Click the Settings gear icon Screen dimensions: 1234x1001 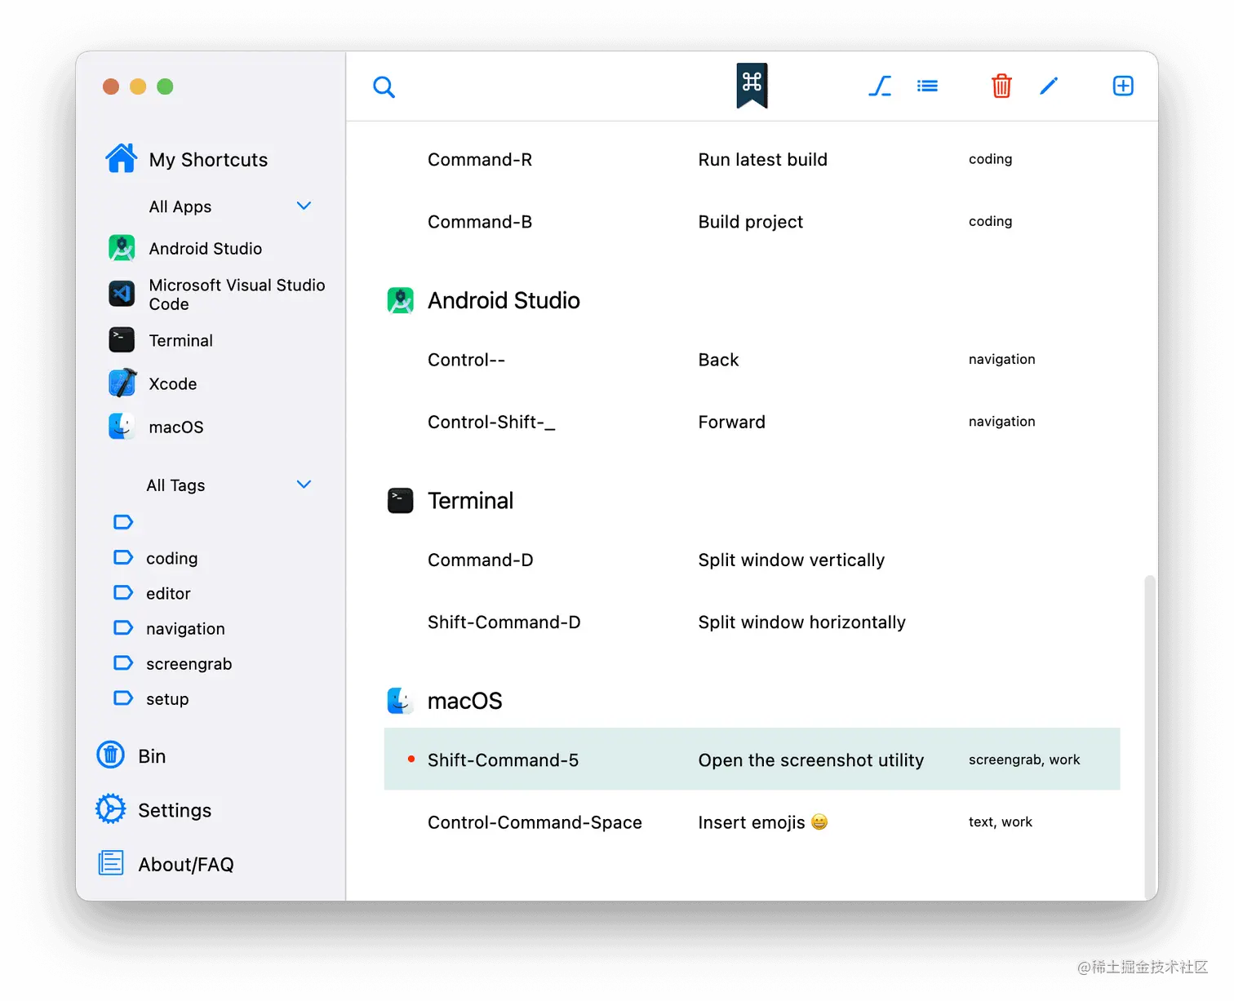coord(111,808)
